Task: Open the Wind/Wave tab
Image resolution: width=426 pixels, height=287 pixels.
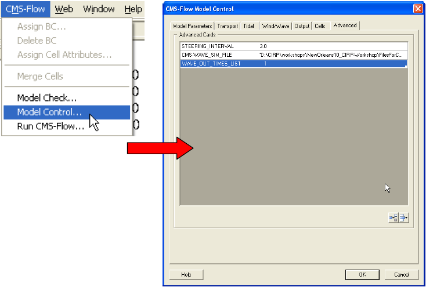Action: point(275,26)
